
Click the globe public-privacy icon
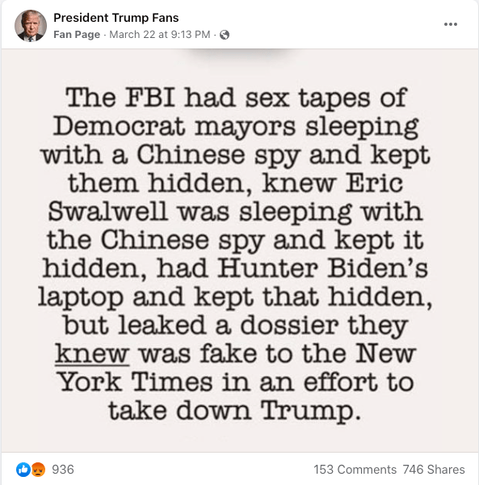point(225,35)
